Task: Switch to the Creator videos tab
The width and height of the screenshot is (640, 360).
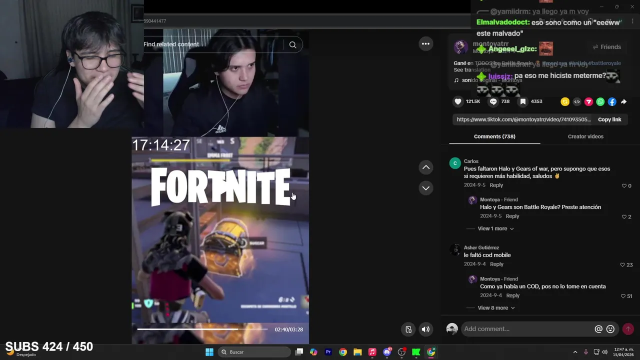Action: (585, 136)
